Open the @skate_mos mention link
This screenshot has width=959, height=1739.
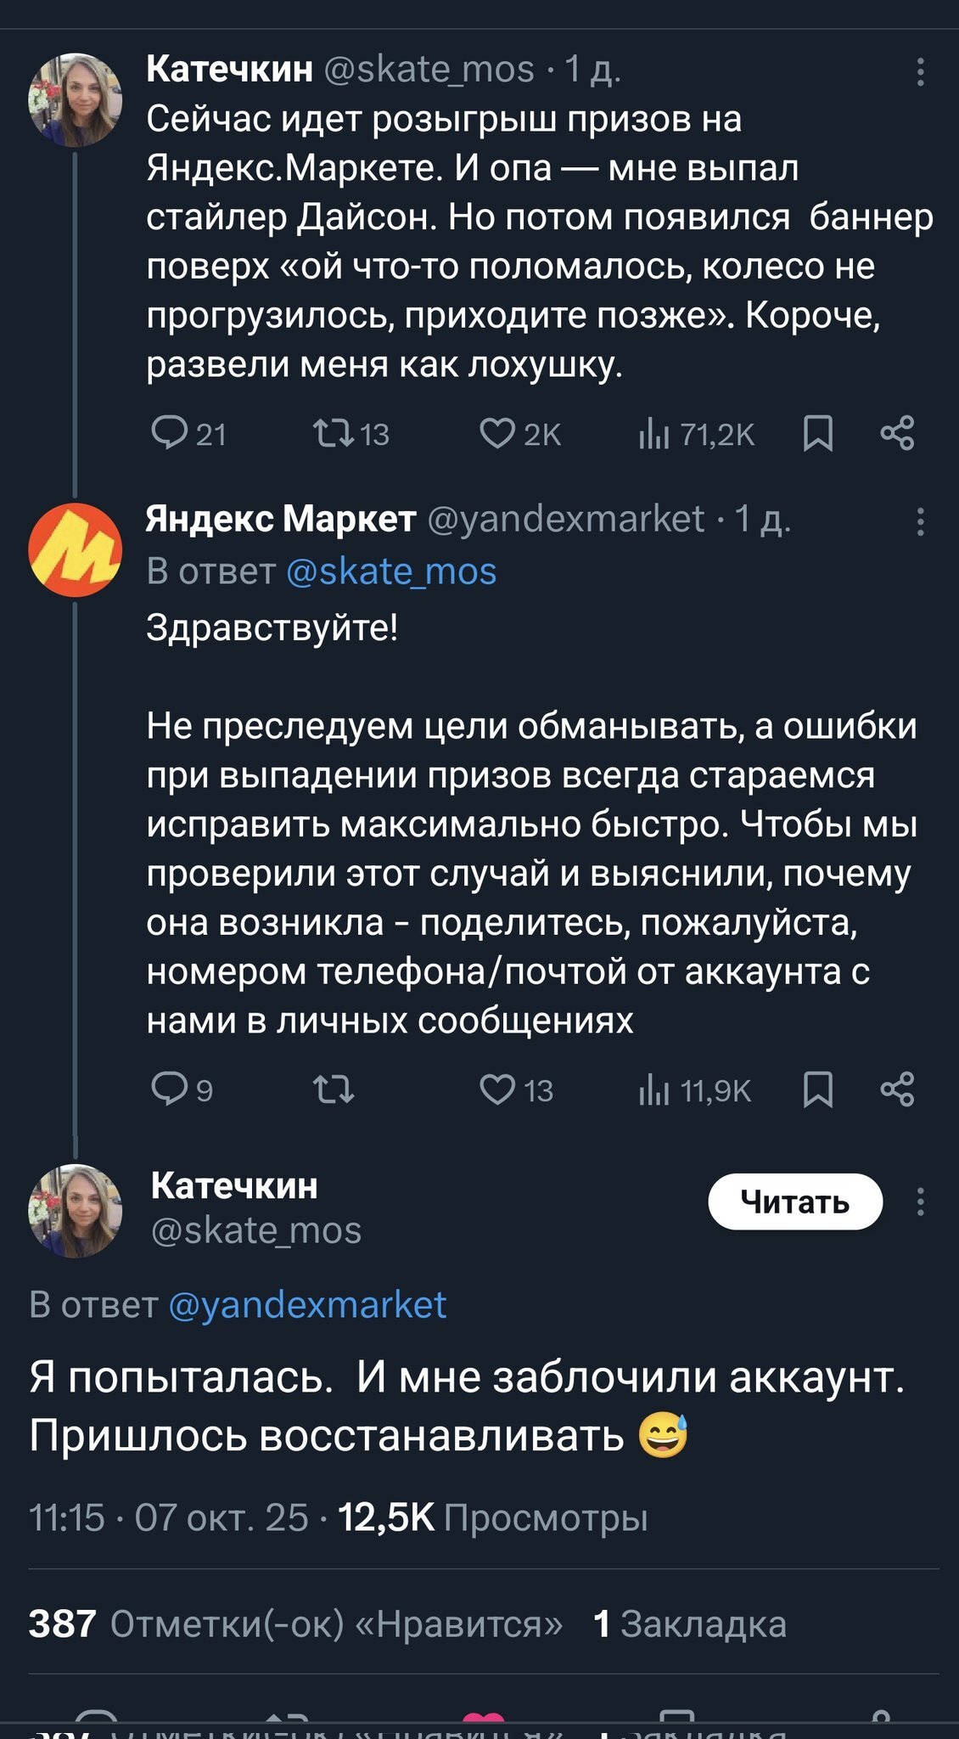coord(391,571)
